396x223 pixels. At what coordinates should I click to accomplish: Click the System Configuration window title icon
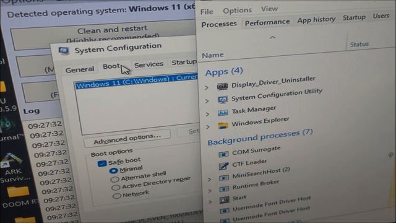pos(64,51)
